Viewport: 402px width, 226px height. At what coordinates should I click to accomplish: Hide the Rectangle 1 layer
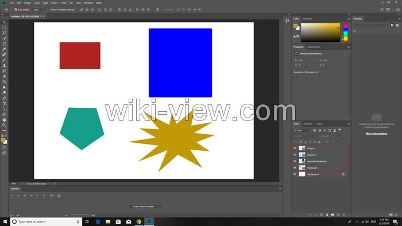(295, 167)
